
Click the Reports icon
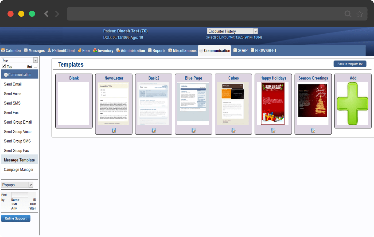(150, 50)
